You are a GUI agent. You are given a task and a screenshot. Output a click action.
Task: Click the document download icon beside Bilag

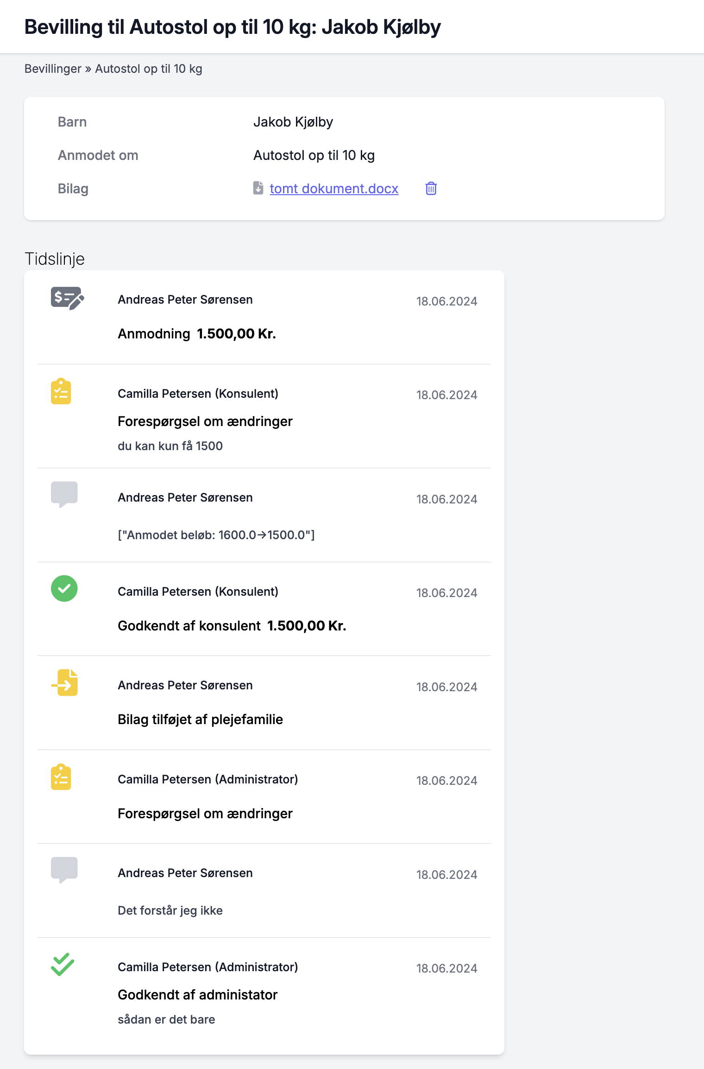pyautogui.click(x=258, y=188)
